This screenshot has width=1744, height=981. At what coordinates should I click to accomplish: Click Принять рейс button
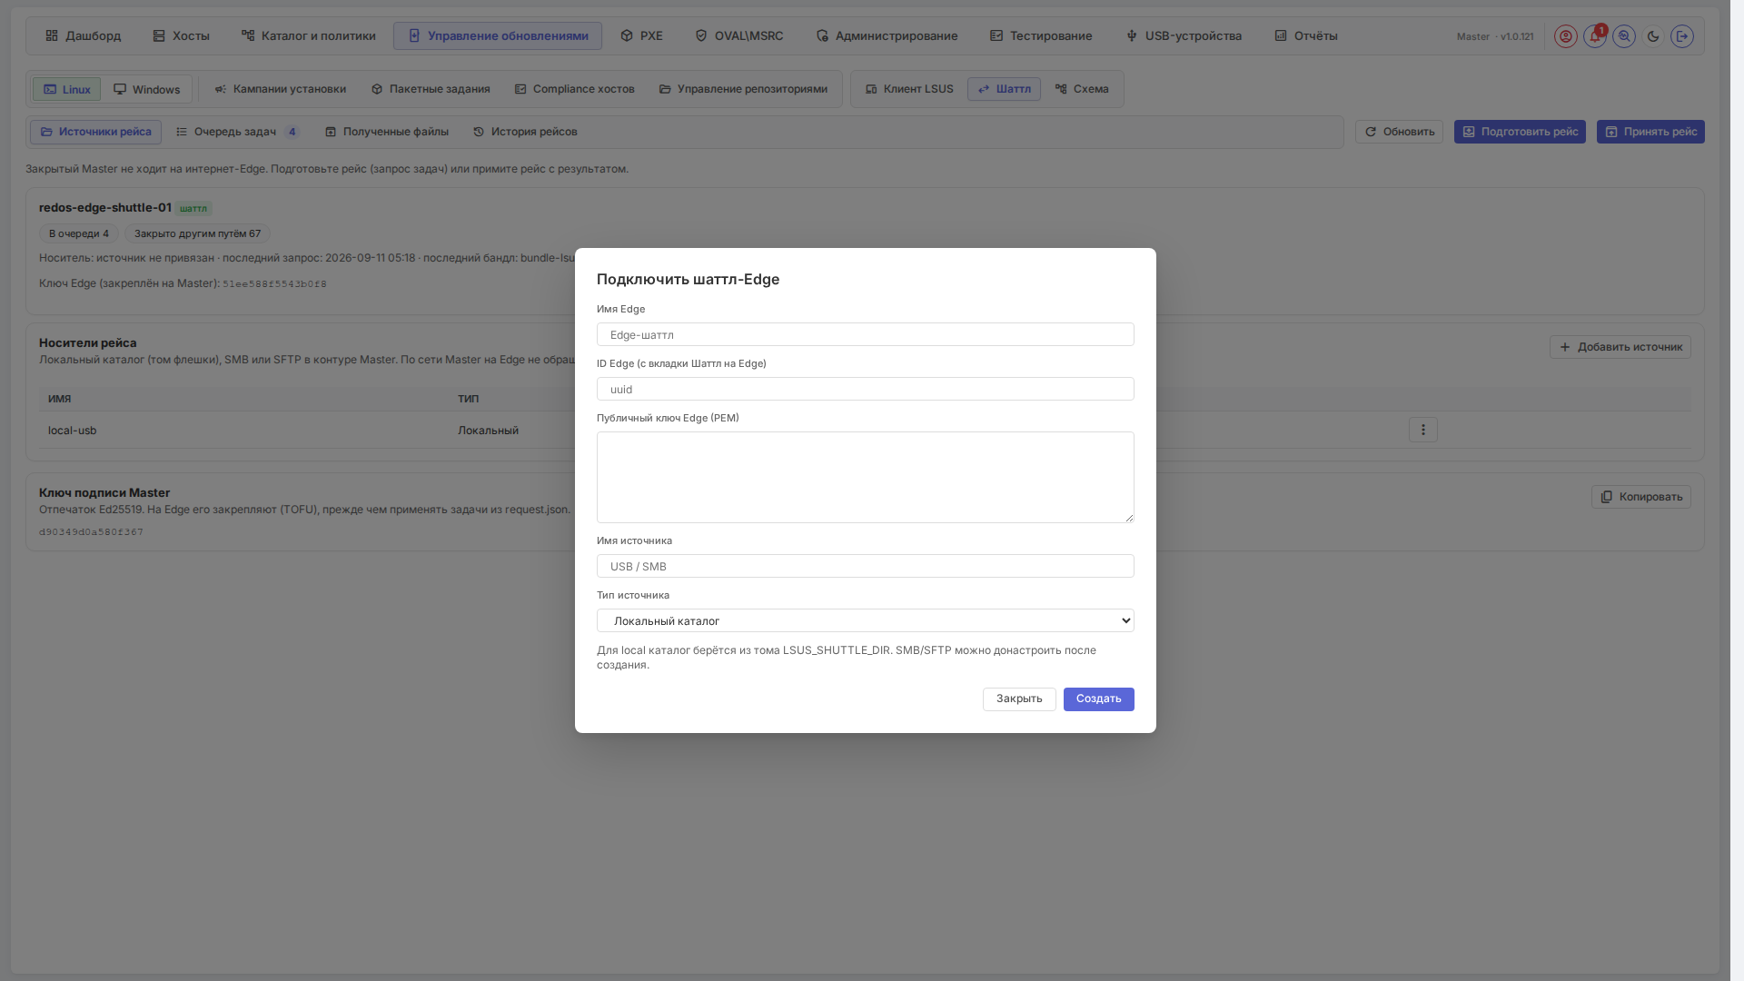pyautogui.click(x=1650, y=132)
